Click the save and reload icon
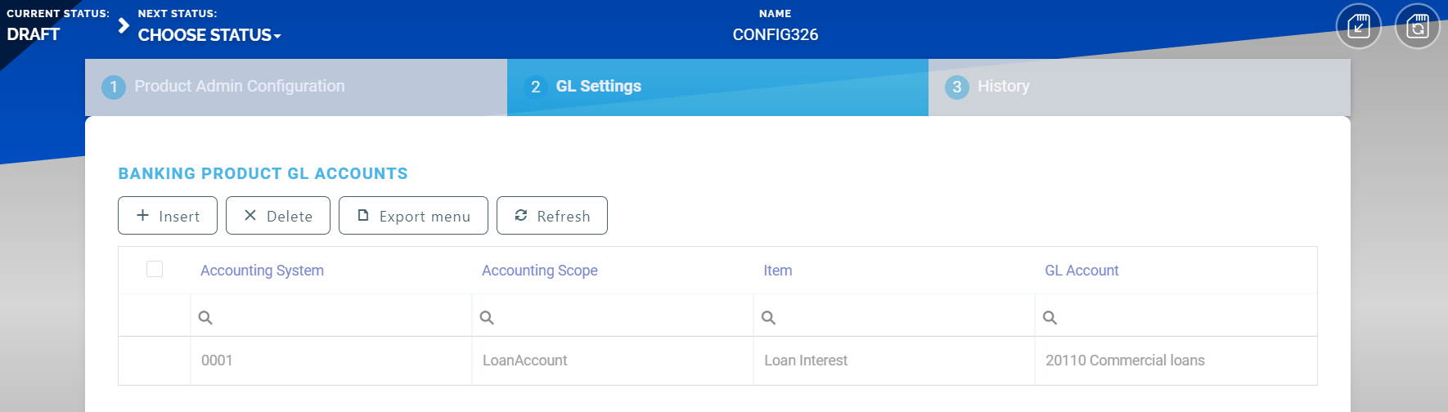 (1417, 26)
